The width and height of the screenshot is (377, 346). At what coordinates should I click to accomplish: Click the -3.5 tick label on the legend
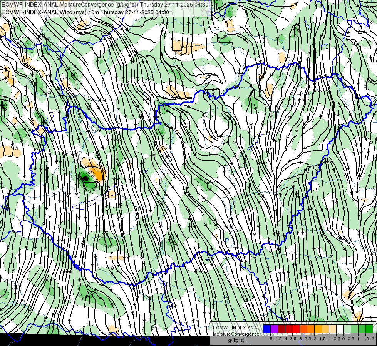coord(292,339)
